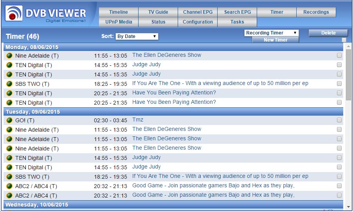This screenshot has width=353, height=212.
Task: Click status icon of Monday's SBS TWO timer
Action: click(9, 84)
